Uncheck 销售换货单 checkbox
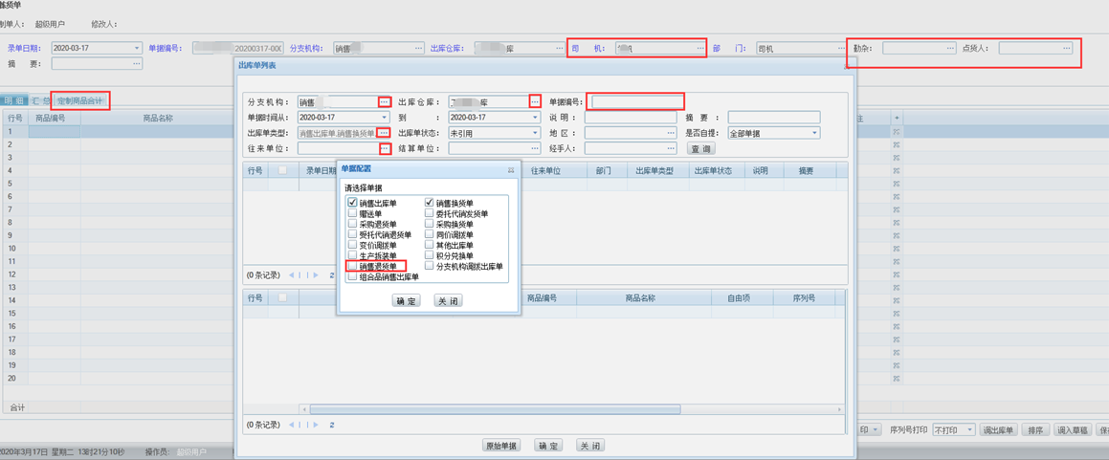The image size is (1109, 460). [x=430, y=203]
